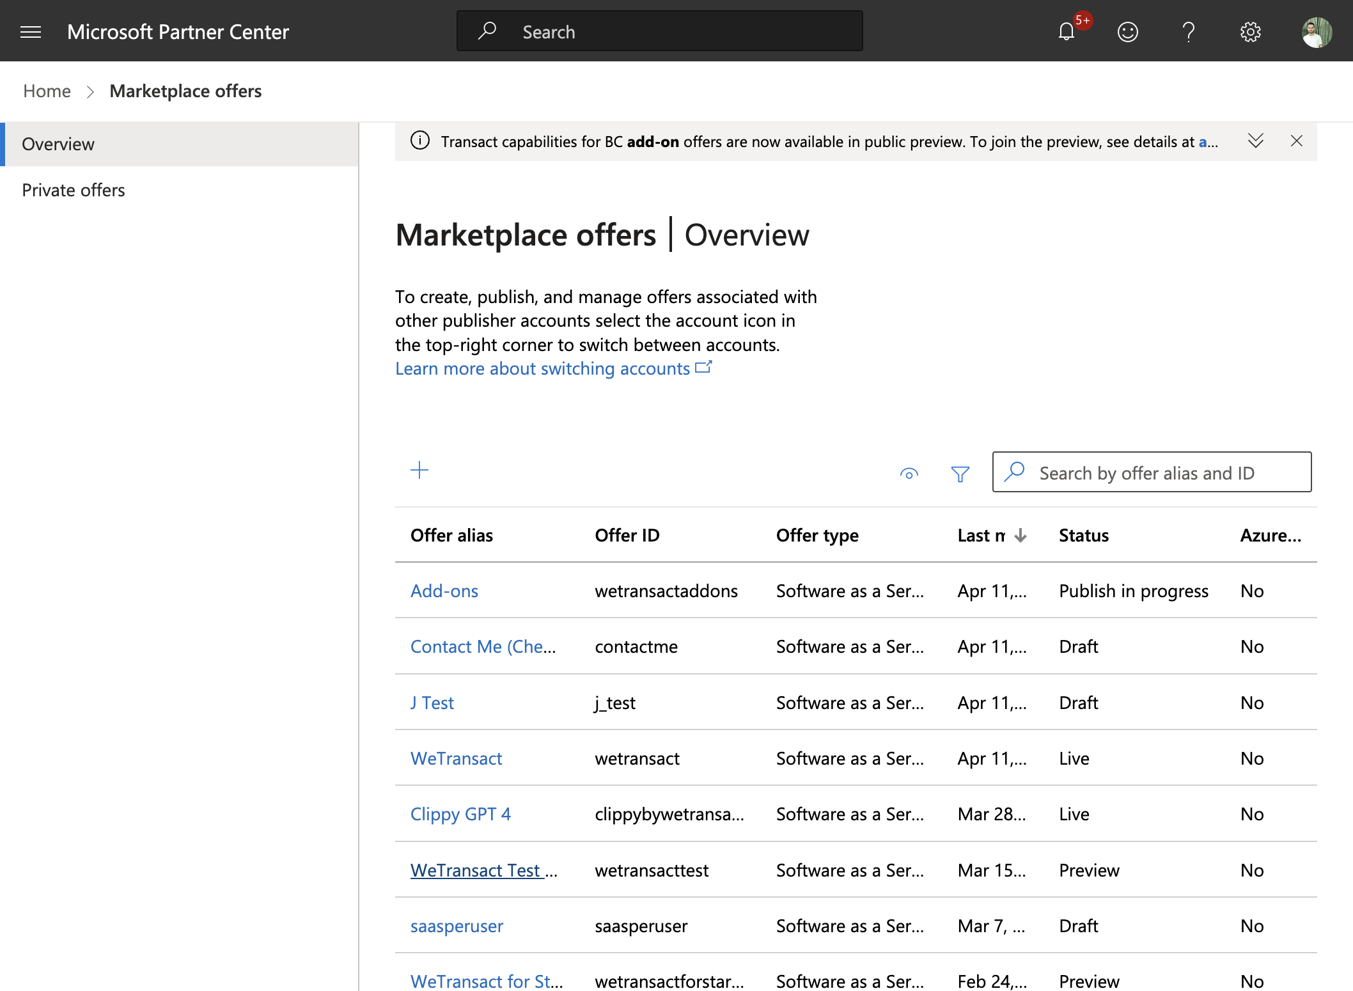This screenshot has height=991, width=1353.
Task: Expand the banner with the chevron
Action: click(1256, 141)
